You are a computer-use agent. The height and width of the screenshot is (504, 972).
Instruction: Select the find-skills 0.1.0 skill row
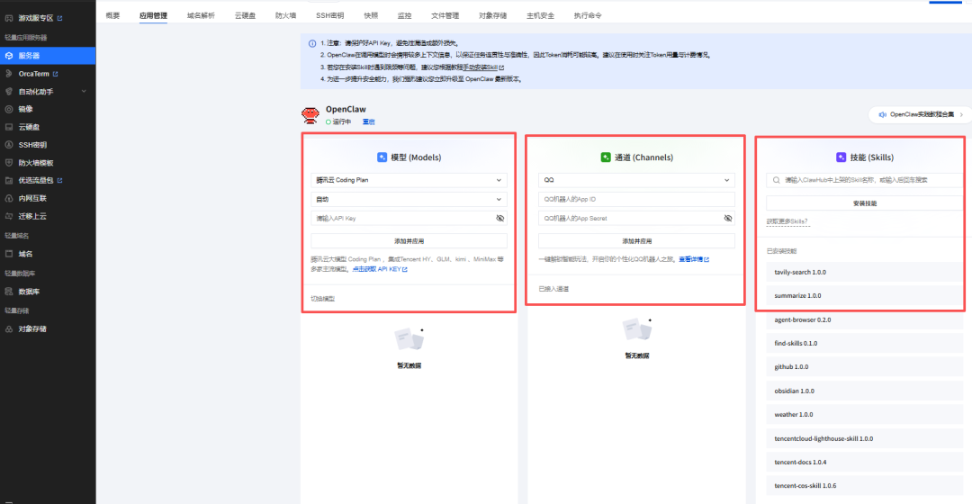pos(865,344)
